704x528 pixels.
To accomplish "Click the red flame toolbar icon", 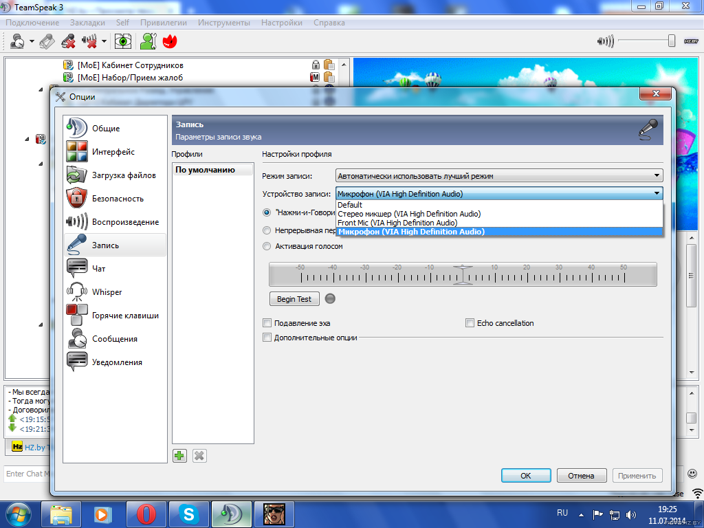I will point(170,41).
